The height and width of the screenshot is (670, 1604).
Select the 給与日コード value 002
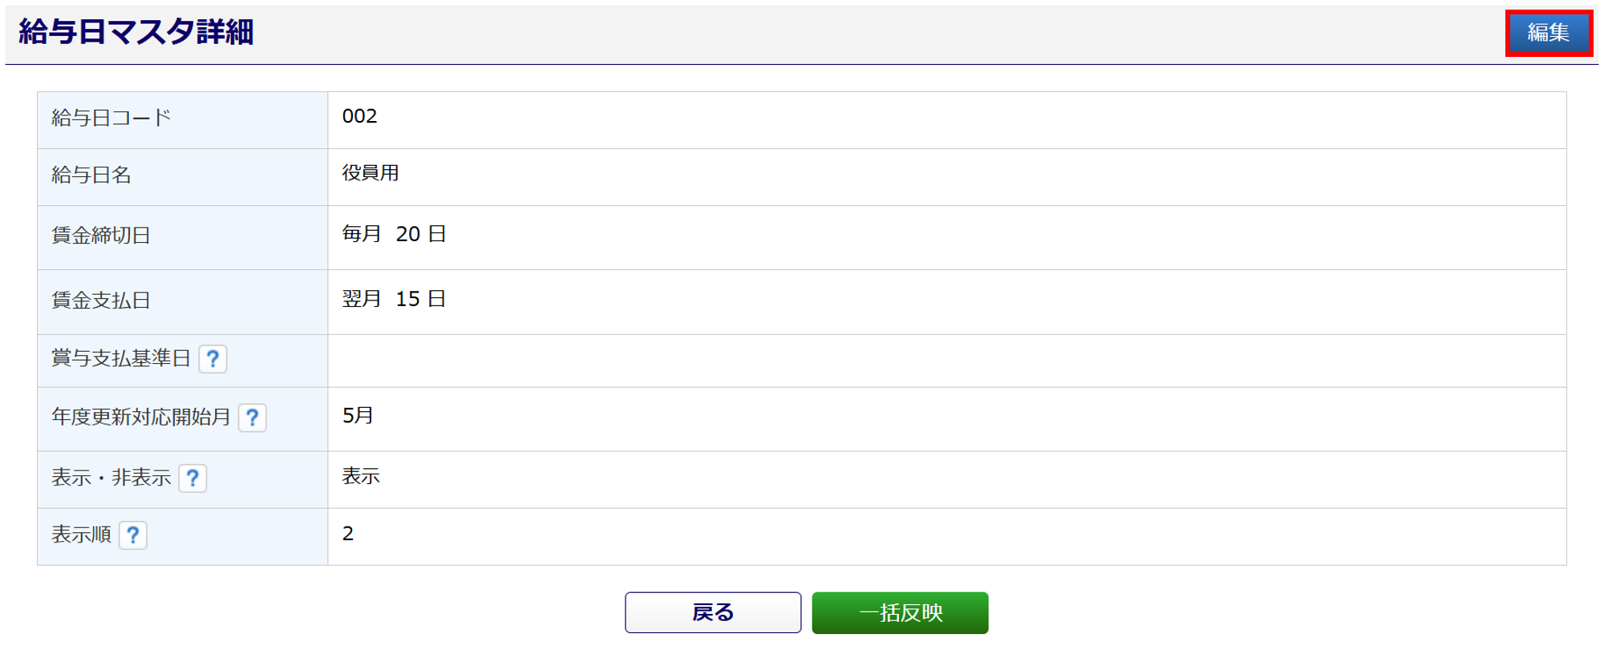pyautogui.click(x=359, y=117)
